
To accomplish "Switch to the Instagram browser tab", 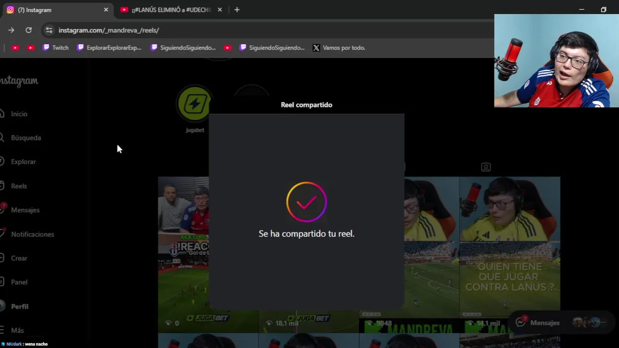I will [x=57, y=10].
